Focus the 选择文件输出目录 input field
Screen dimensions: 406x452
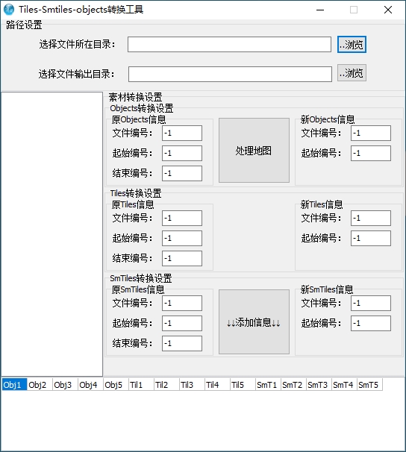pyautogui.click(x=230, y=74)
